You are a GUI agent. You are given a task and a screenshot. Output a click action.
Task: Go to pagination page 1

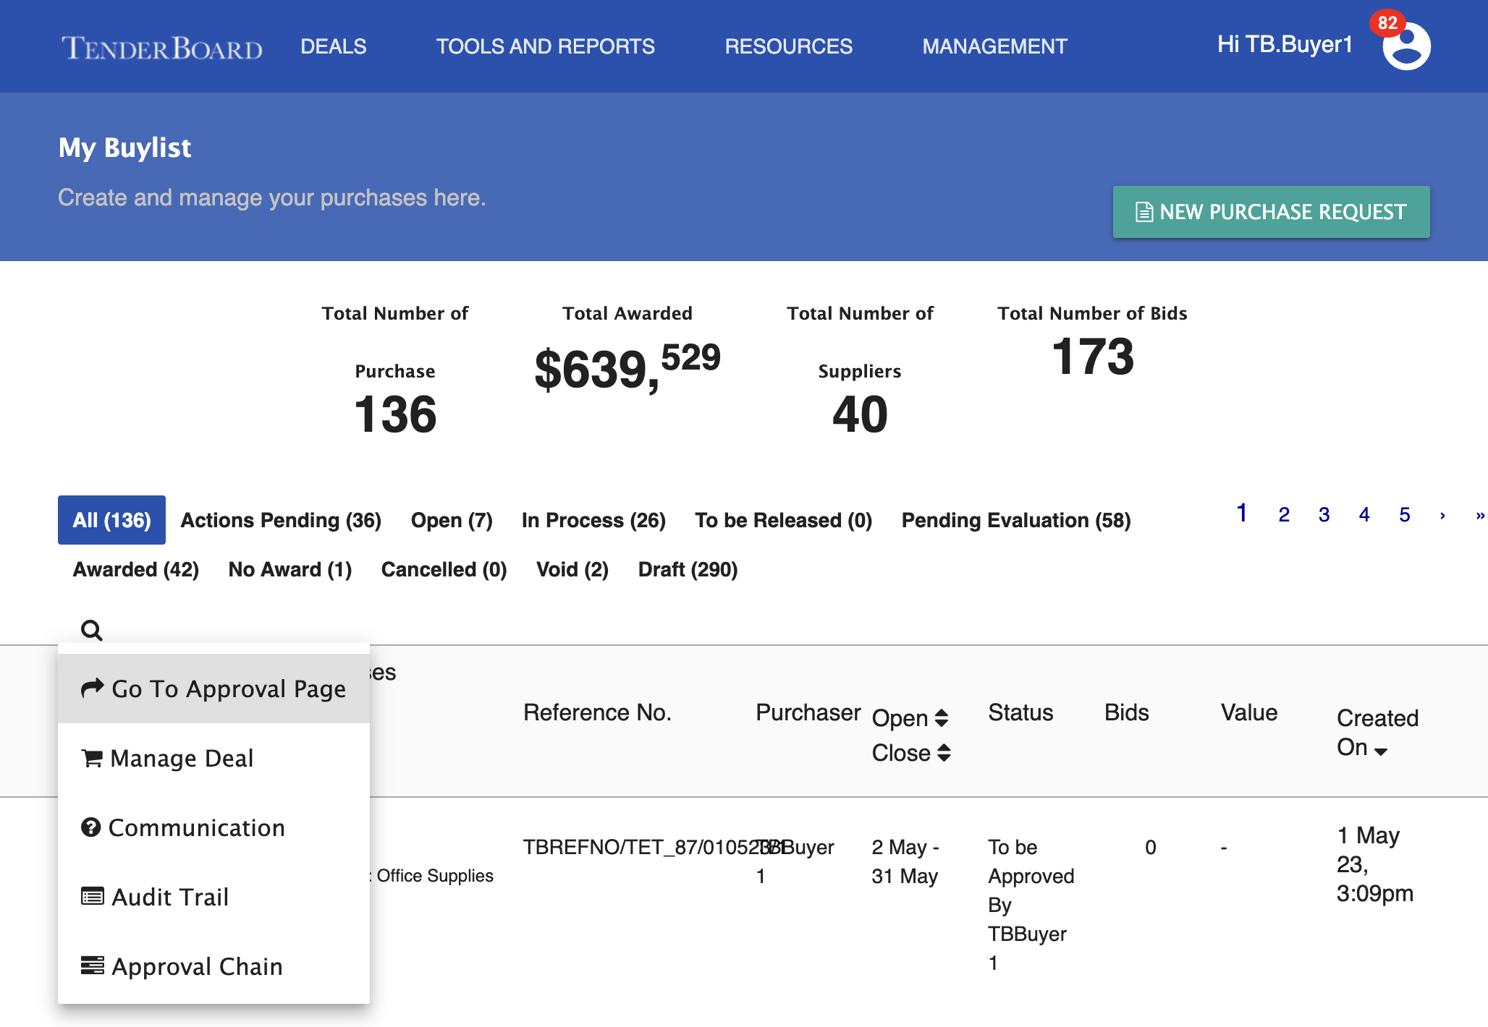pos(1242,514)
